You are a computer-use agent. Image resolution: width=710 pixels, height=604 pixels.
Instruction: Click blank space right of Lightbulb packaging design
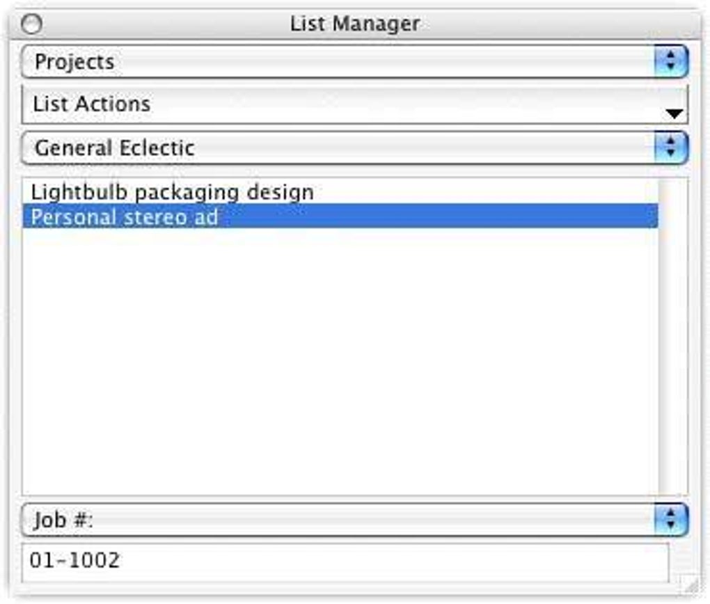pos(487,192)
